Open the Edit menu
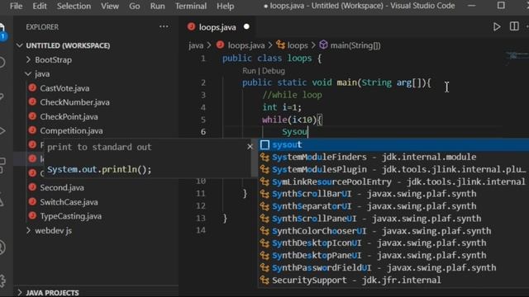 [40, 6]
